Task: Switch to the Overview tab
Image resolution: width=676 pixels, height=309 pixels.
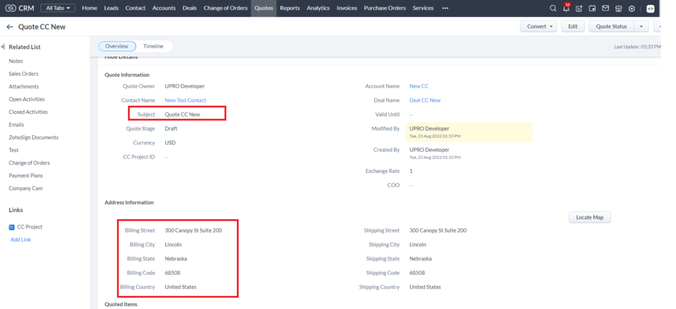Action: (117, 46)
